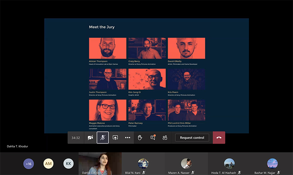Image resolution: width=293 pixels, height=175 pixels.
Task: Hang up the call with red button
Action: click(219, 137)
